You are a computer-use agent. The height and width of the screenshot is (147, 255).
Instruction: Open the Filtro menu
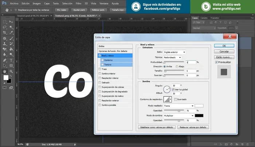tap(78, 3)
